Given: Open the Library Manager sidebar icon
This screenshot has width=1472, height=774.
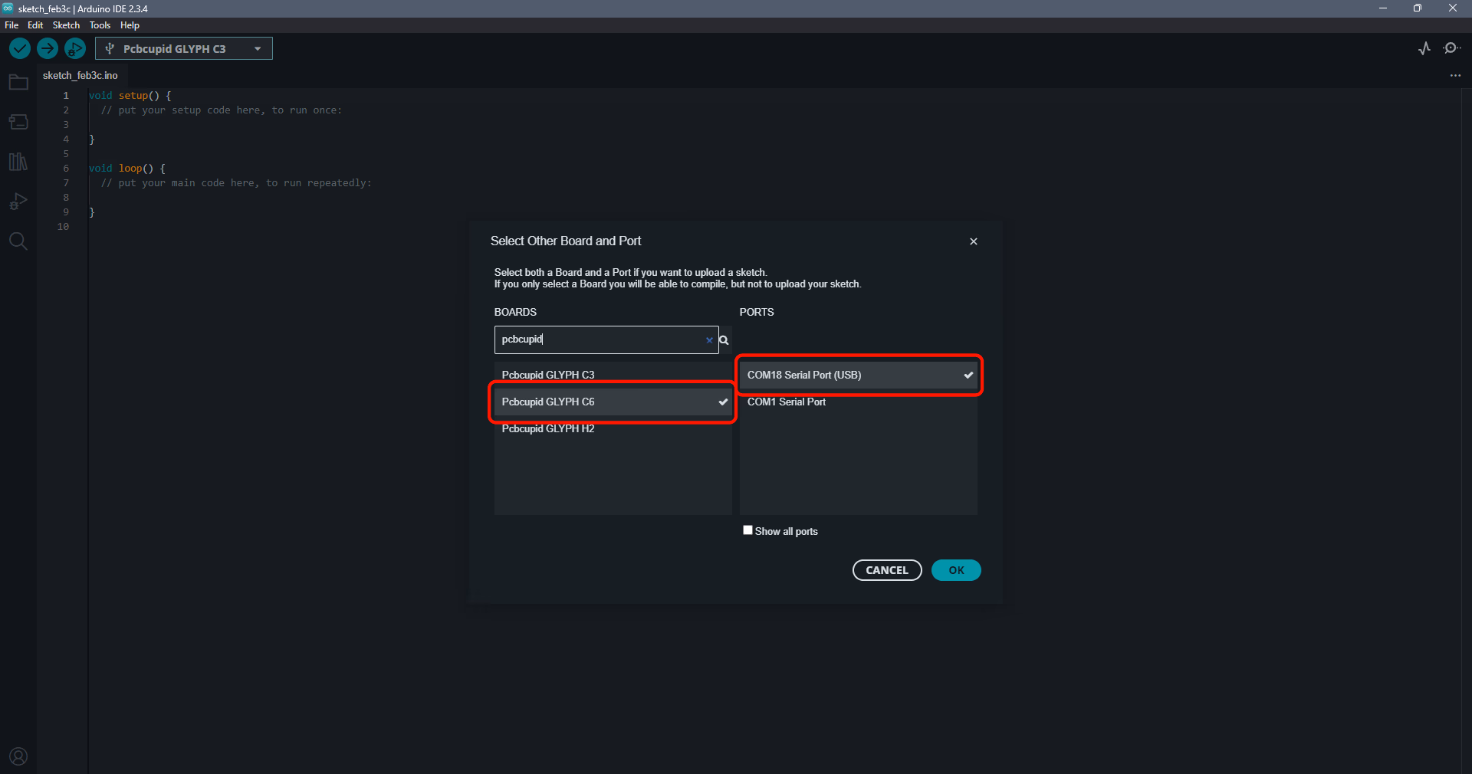Looking at the screenshot, I should (18, 162).
